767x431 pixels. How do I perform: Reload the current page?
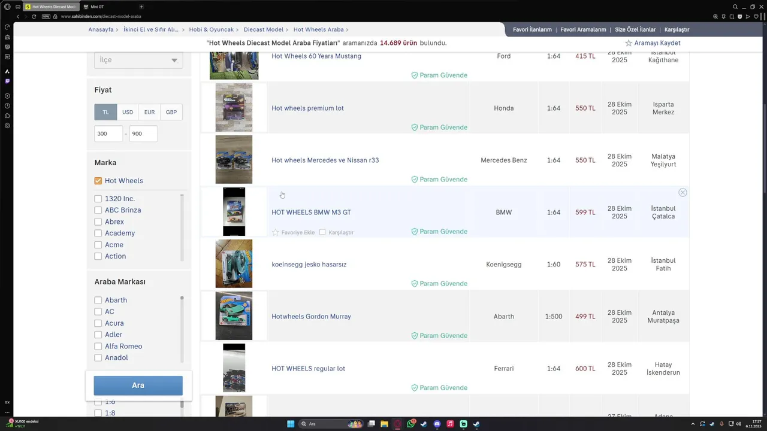tap(34, 16)
